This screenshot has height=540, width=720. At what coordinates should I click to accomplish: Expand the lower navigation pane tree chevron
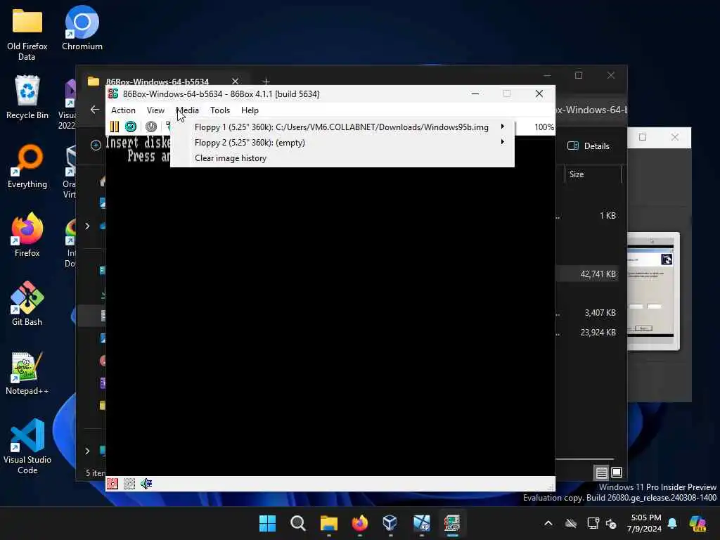point(87,451)
